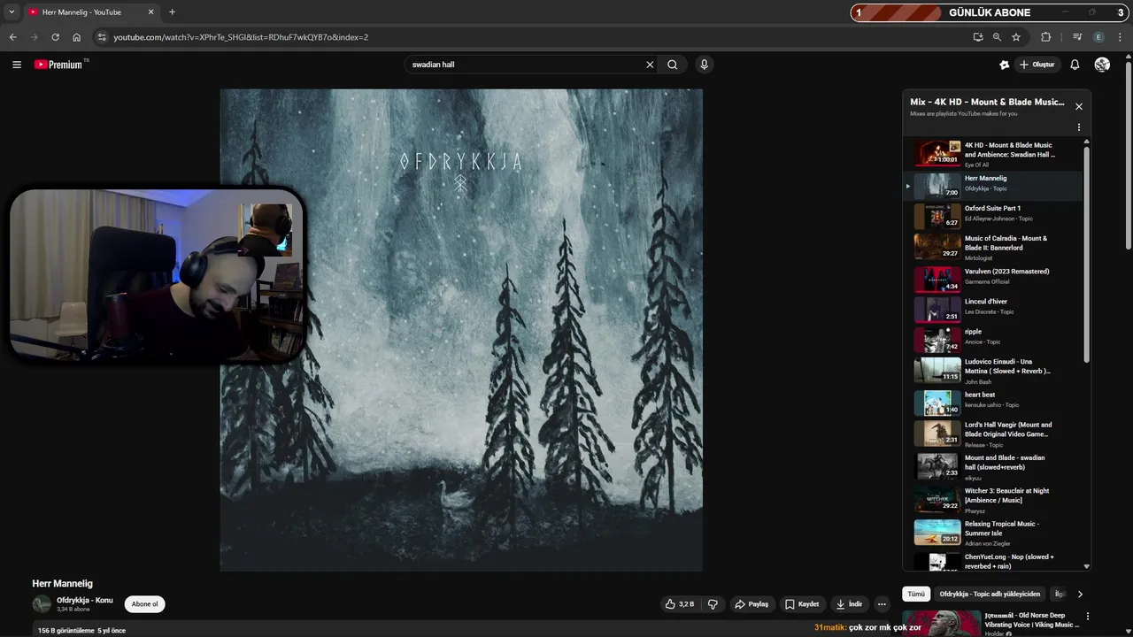The width and height of the screenshot is (1133, 637).
Task: Run search with magnifier button
Action: [673, 65]
